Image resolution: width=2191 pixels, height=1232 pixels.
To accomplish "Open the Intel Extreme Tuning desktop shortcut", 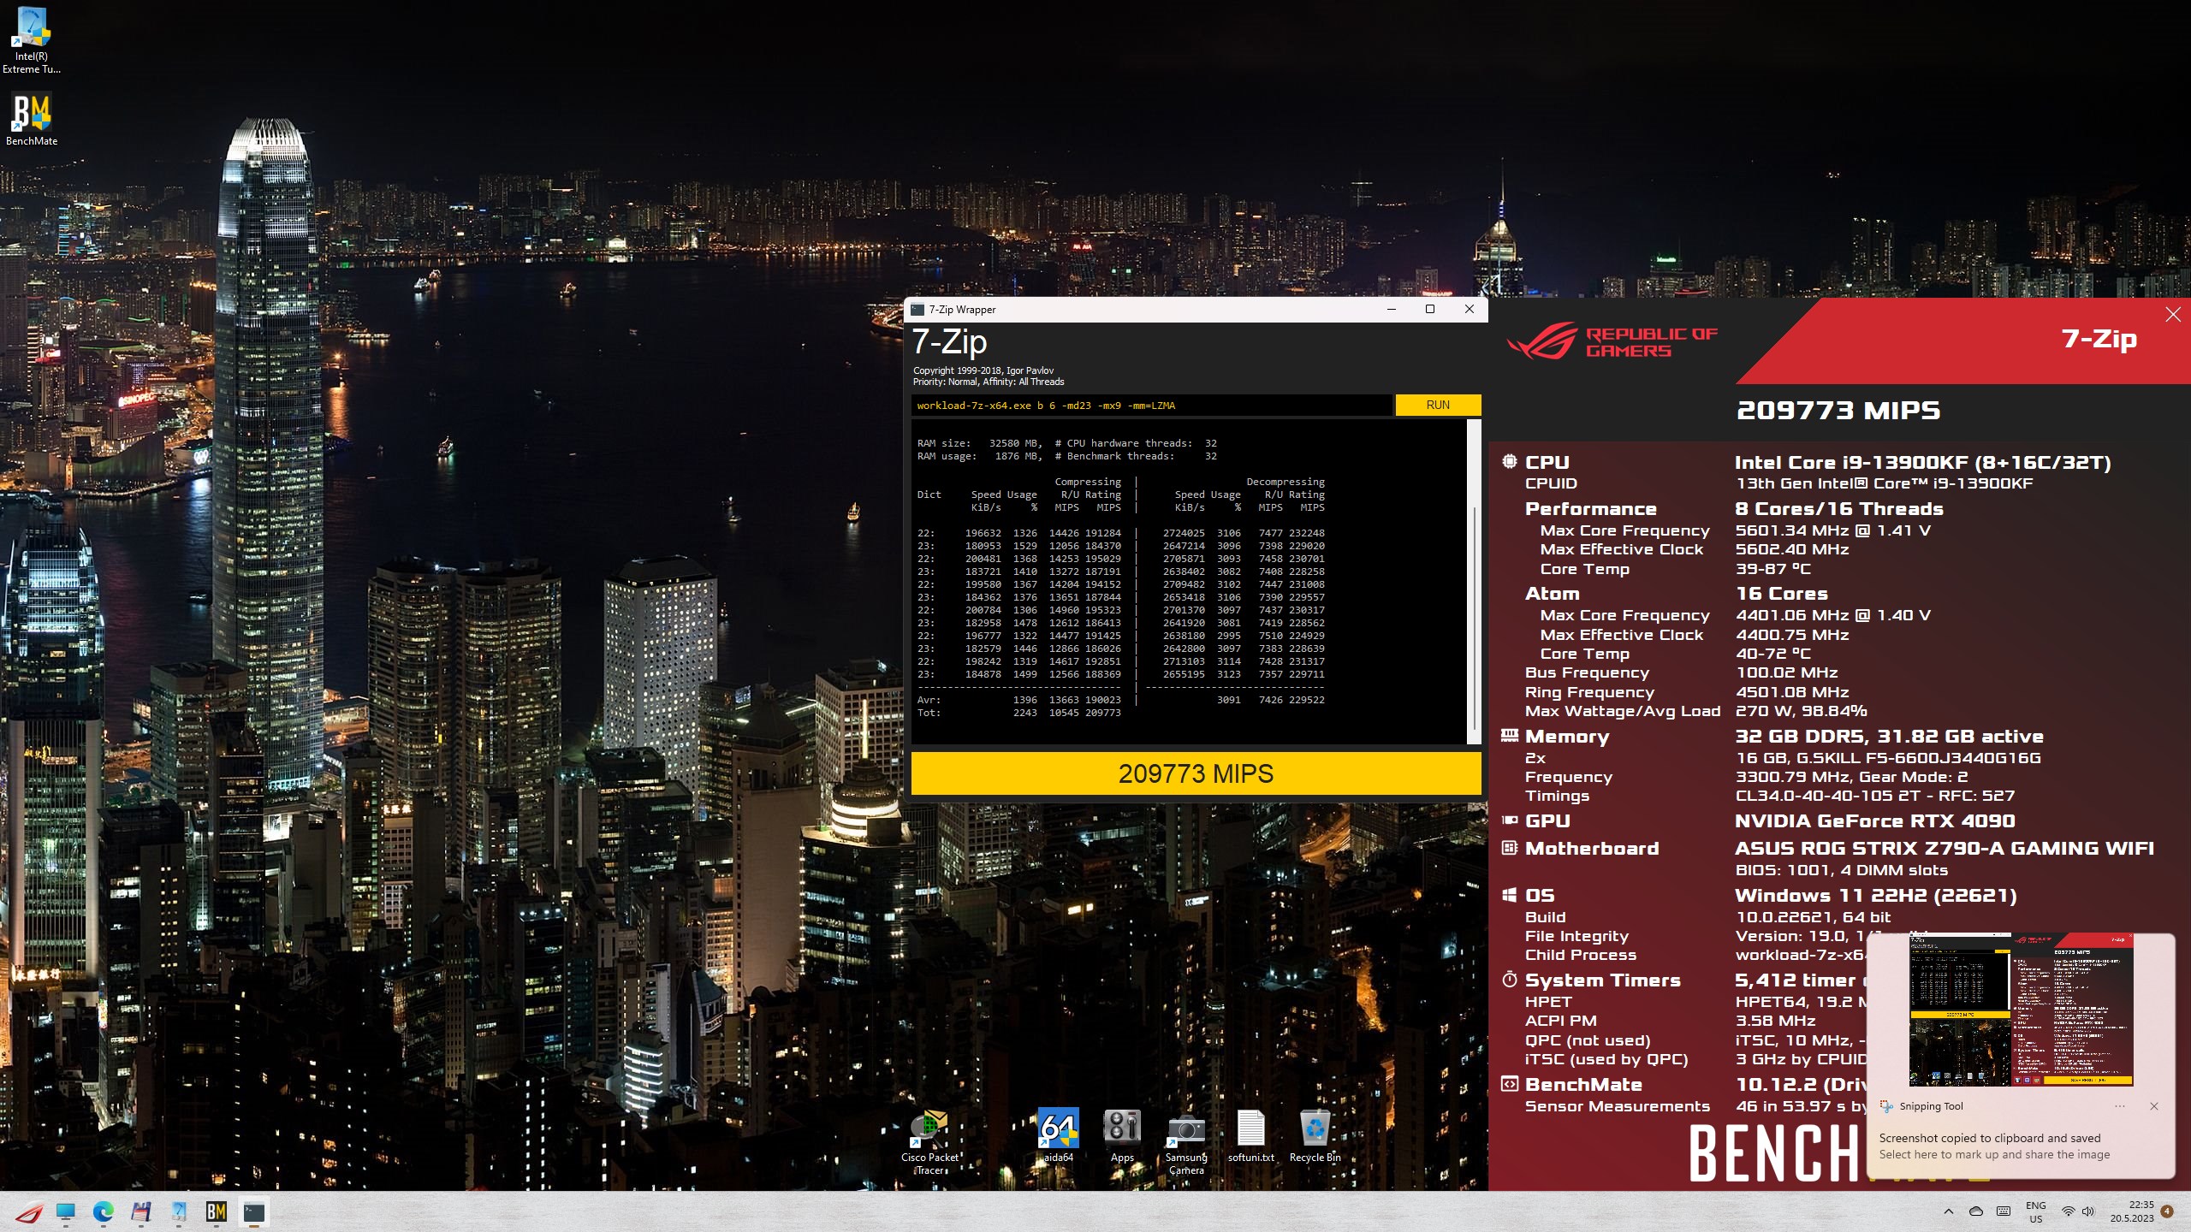I will (x=32, y=40).
